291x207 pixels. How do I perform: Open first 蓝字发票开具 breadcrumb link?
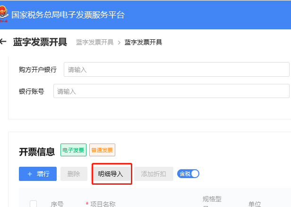click(94, 43)
